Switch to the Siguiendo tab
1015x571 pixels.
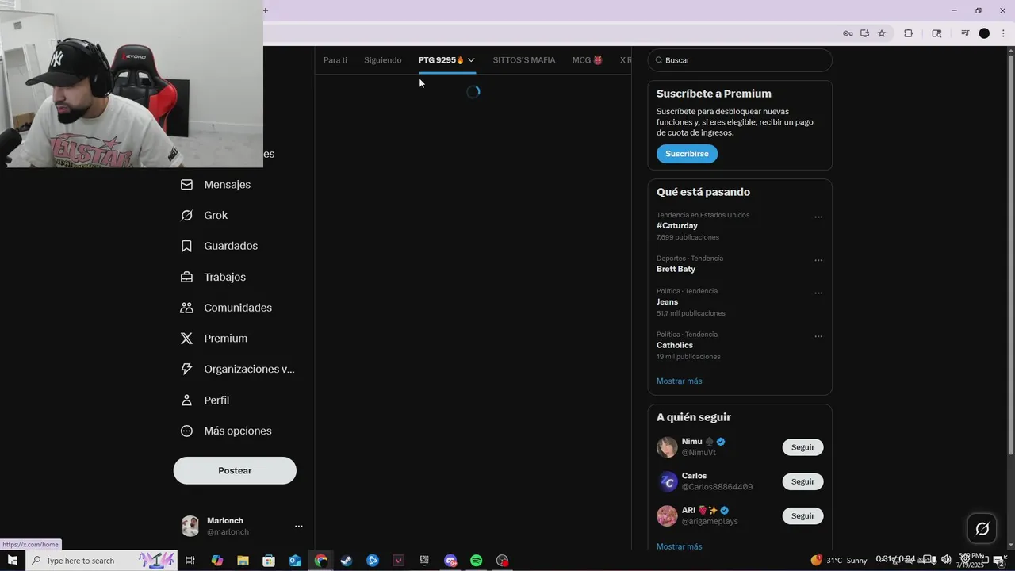coord(383,60)
